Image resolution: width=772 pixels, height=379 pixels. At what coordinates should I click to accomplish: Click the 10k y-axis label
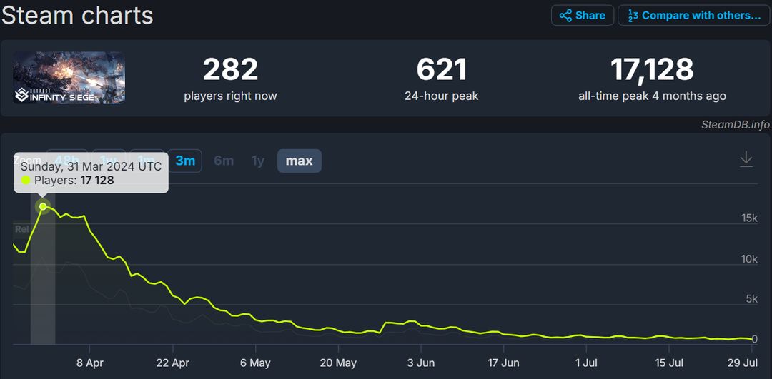click(749, 259)
